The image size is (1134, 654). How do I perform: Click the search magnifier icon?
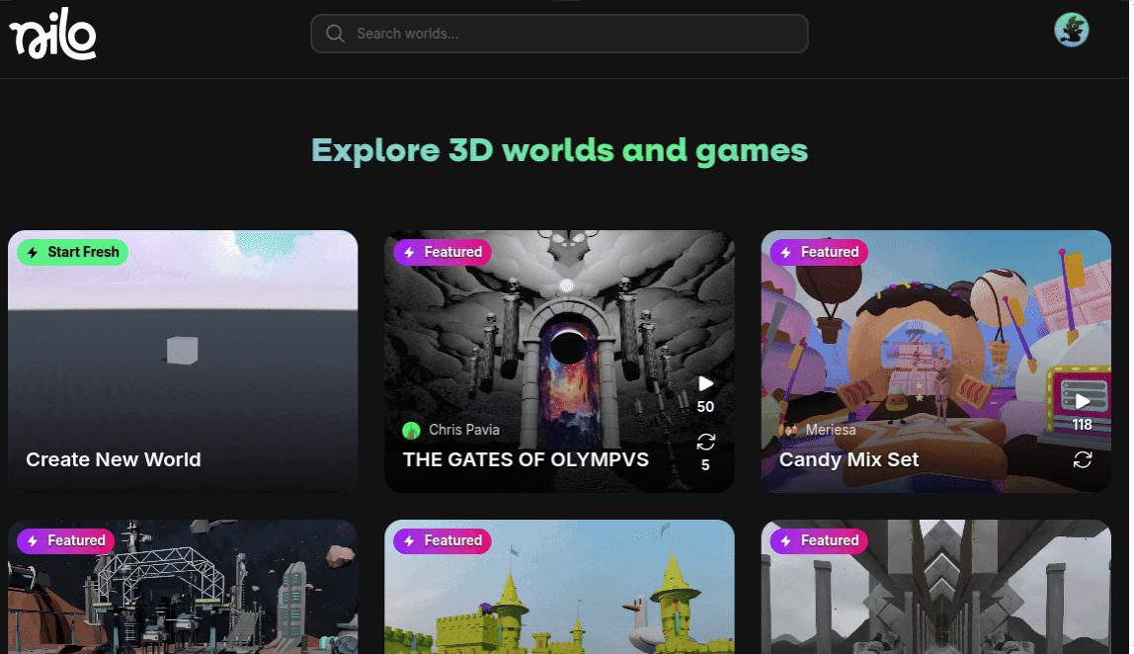click(x=335, y=34)
